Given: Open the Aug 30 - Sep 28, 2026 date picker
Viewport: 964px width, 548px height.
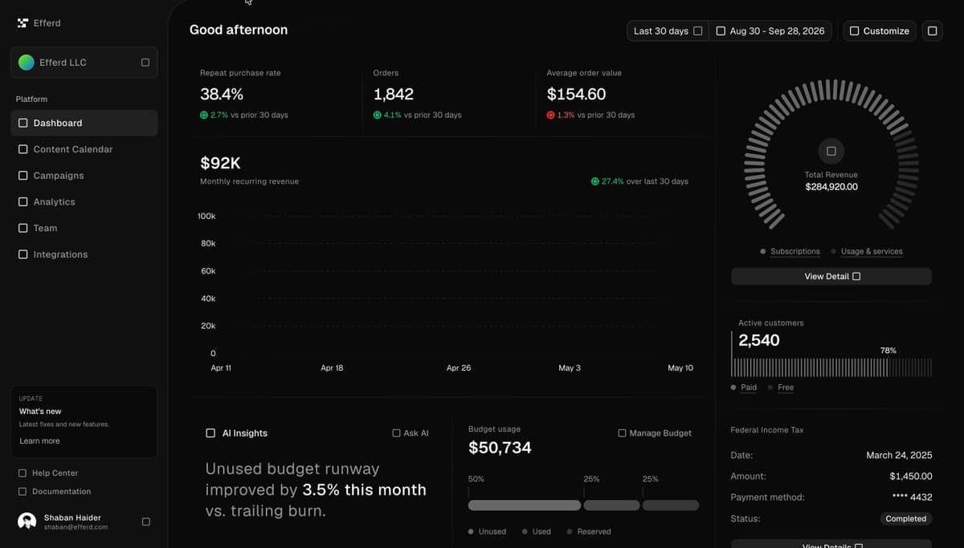Looking at the screenshot, I should click(x=770, y=30).
